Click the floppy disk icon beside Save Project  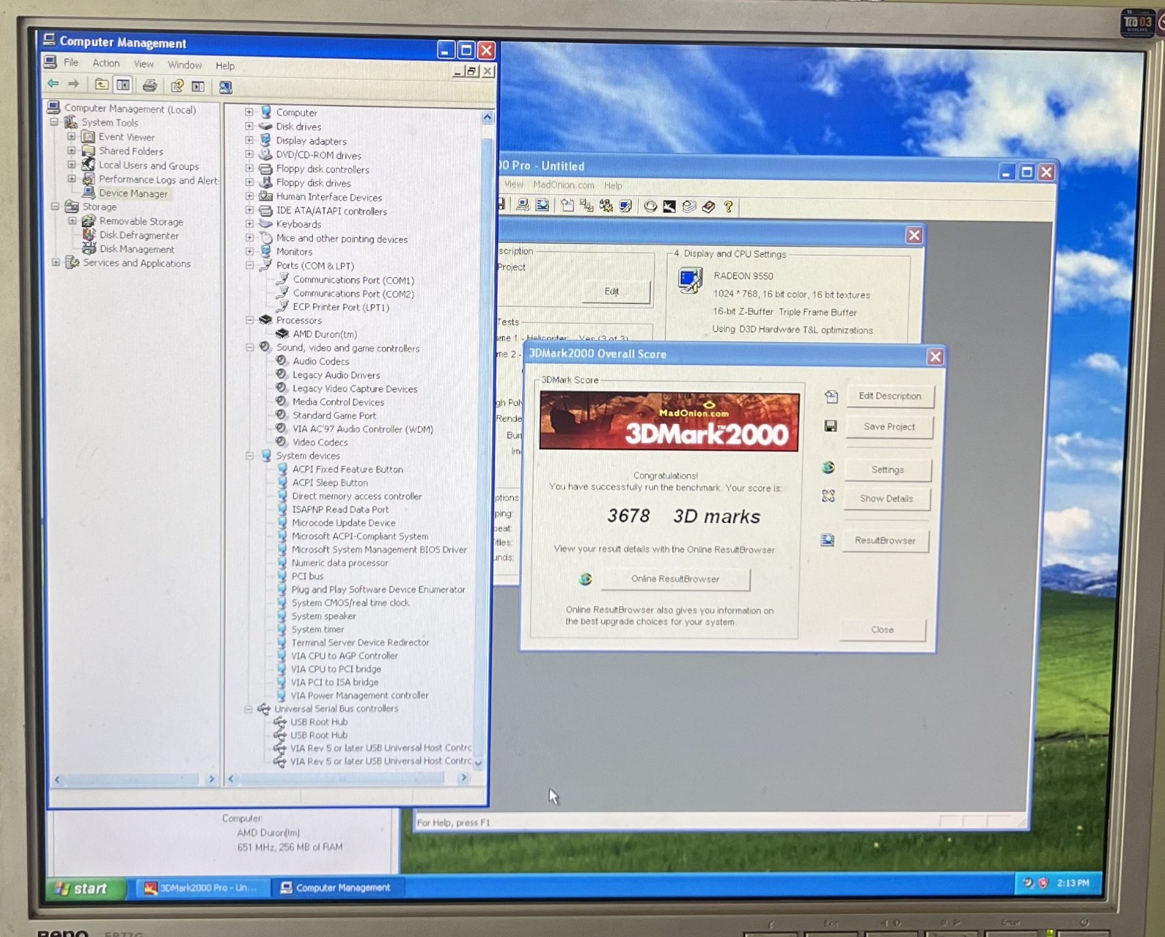tap(830, 426)
